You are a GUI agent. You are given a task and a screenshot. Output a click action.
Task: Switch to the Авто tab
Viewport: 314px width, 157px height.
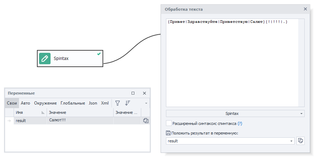point(25,103)
